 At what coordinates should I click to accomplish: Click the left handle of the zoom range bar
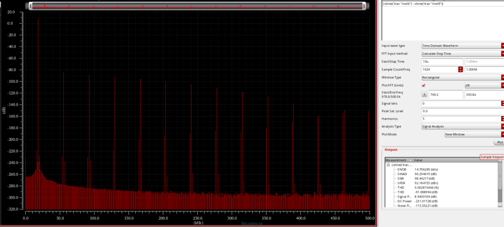tap(30, 6)
